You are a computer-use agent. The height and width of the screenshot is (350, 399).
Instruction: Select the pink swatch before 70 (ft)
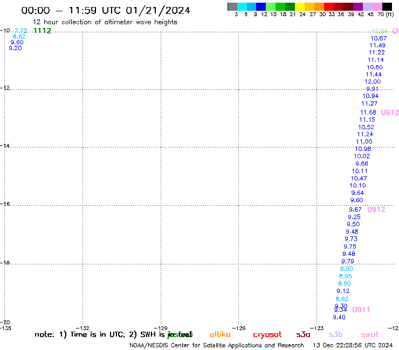pos(377,6)
